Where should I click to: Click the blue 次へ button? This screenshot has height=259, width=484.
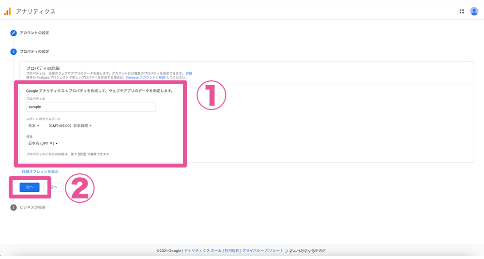click(x=30, y=187)
